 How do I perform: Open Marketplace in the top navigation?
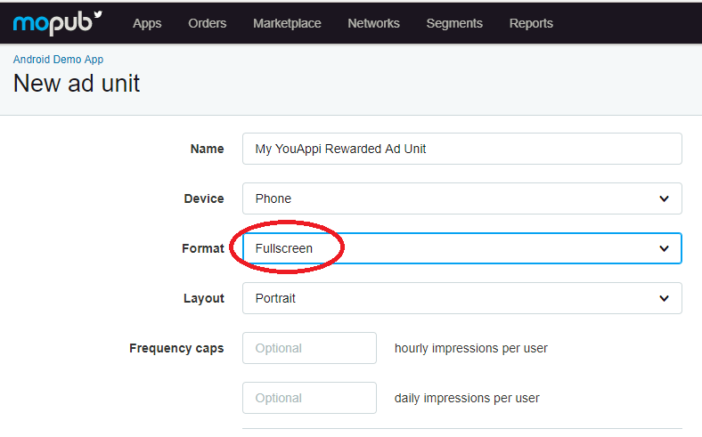pyautogui.click(x=287, y=23)
